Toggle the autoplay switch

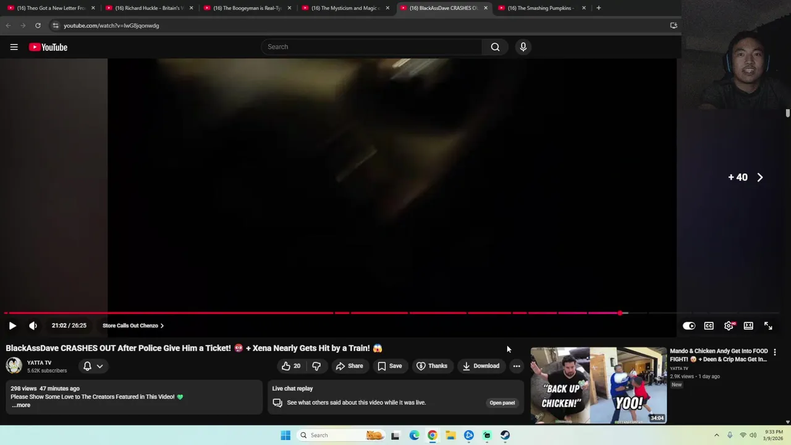click(688, 326)
